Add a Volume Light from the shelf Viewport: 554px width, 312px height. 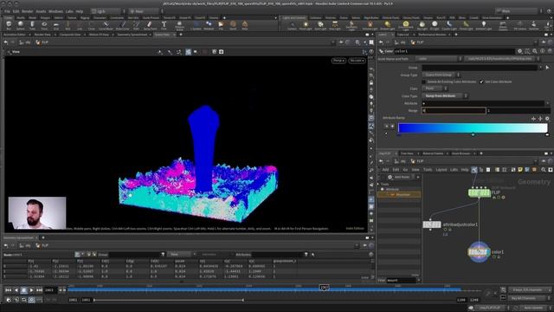[370, 25]
